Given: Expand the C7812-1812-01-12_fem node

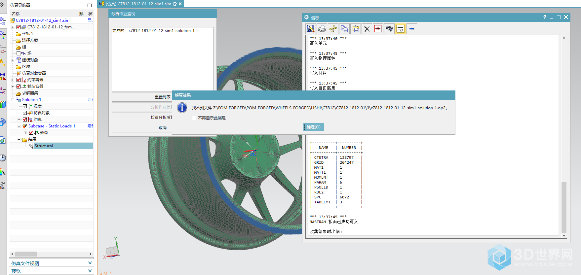Looking at the screenshot, I should point(13,27).
